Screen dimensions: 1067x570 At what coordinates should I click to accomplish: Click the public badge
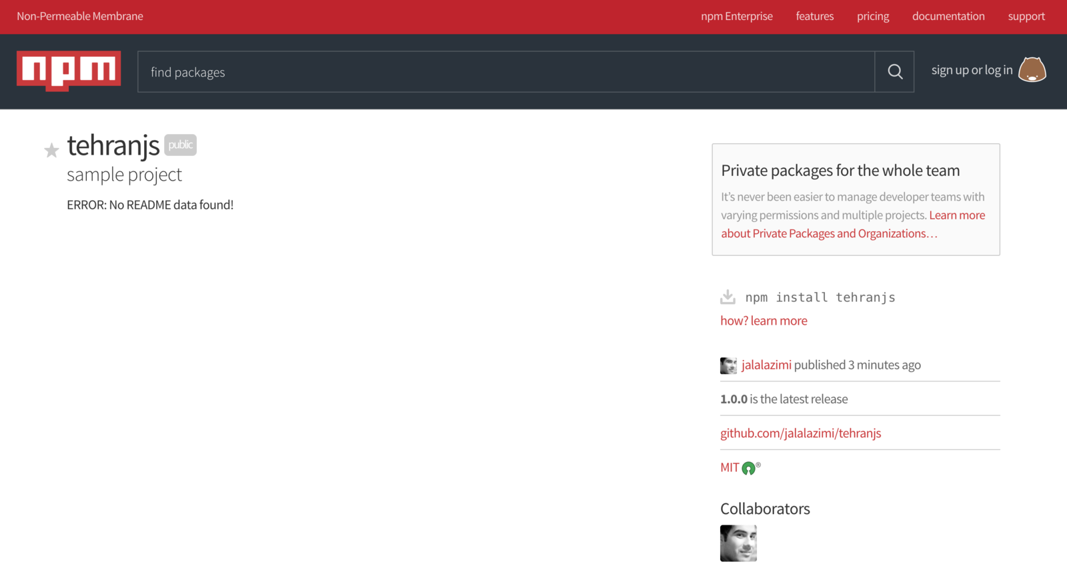[180, 145]
